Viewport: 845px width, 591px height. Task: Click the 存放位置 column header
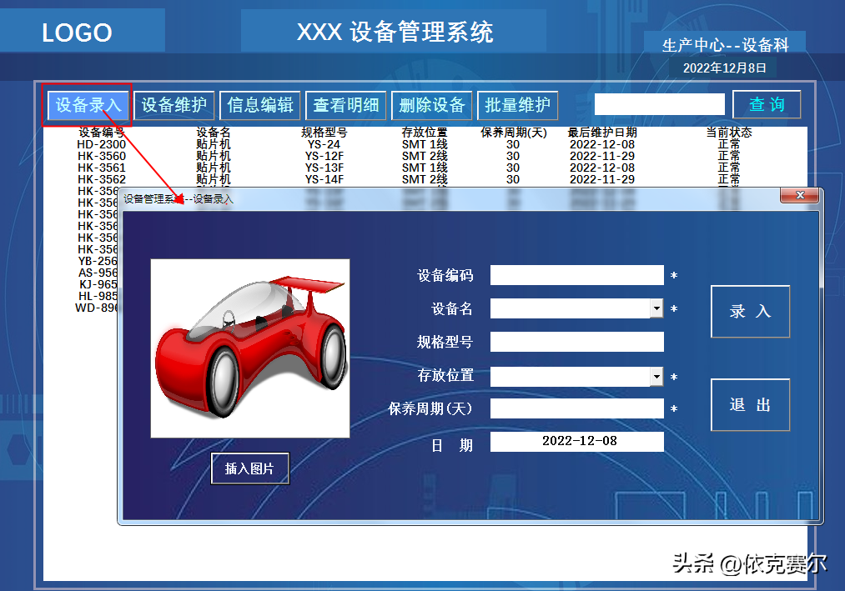coord(425,133)
